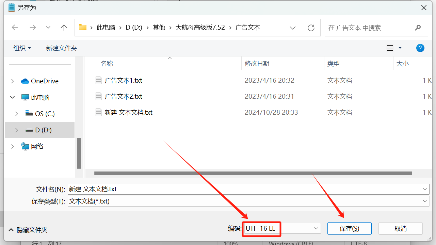Collapse the 此电脑 tree node
This screenshot has height=245, width=436.
click(13, 97)
